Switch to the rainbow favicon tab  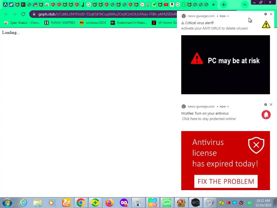click(x=47, y=5)
